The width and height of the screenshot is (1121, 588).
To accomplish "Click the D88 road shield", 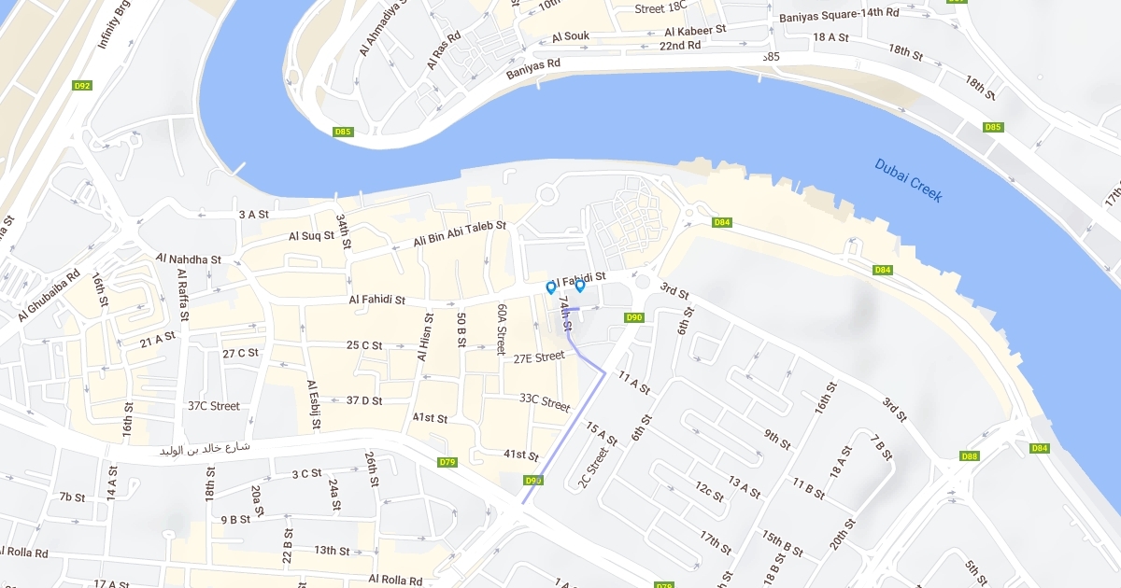I will pos(970,455).
